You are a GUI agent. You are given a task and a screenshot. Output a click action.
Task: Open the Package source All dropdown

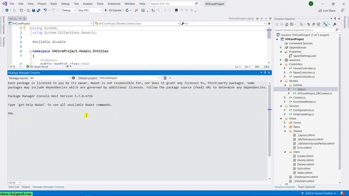[50, 78]
